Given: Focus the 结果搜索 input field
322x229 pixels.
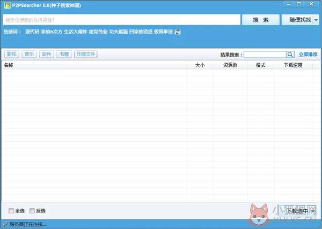Looking at the screenshot, I should [x=265, y=55].
